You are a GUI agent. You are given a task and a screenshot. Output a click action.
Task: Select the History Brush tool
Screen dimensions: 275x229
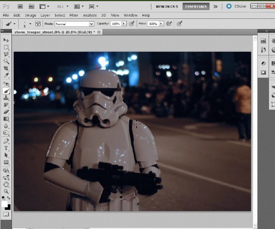coord(6,105)
